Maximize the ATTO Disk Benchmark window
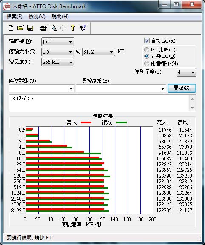Viewport: 205px width, 245px height. click(x=176, y=5)
